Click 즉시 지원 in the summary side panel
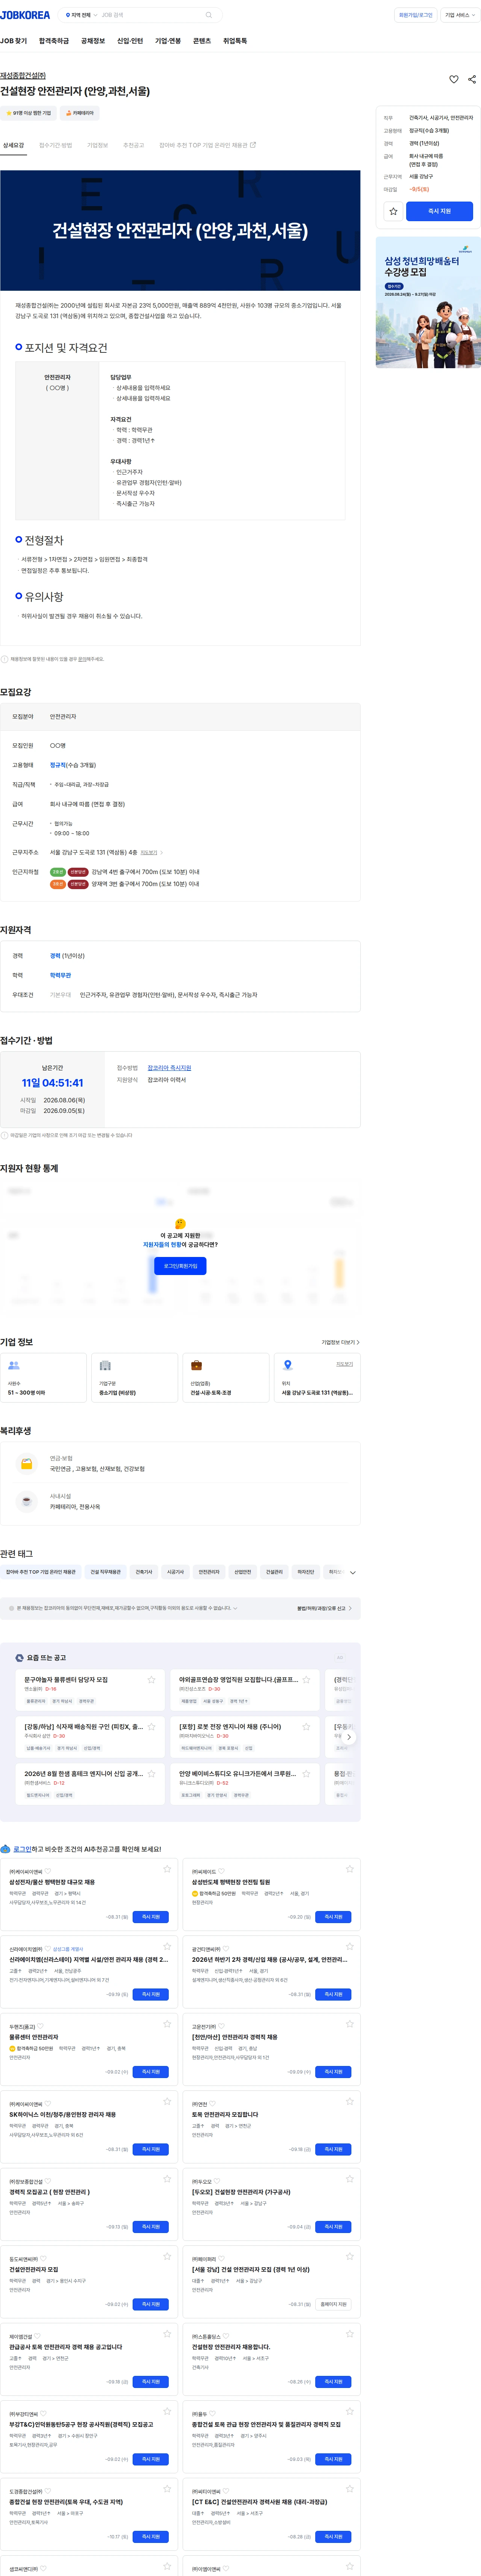The width and height of the screenshot is (481, 2576). (x=439, y=211)
